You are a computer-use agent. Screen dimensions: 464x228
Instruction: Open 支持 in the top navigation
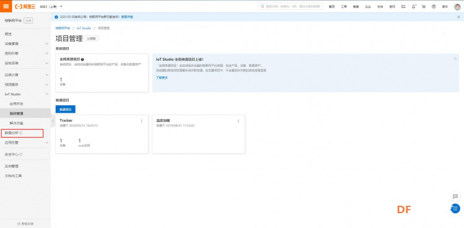(x=380, y=7)
